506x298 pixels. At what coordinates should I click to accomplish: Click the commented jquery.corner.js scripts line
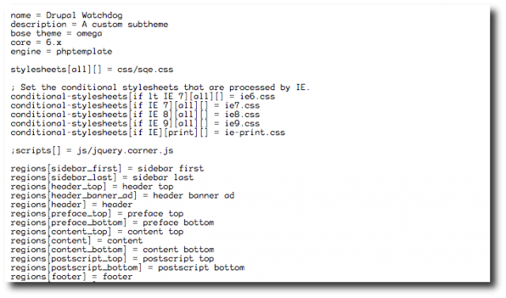click(92, 151)
